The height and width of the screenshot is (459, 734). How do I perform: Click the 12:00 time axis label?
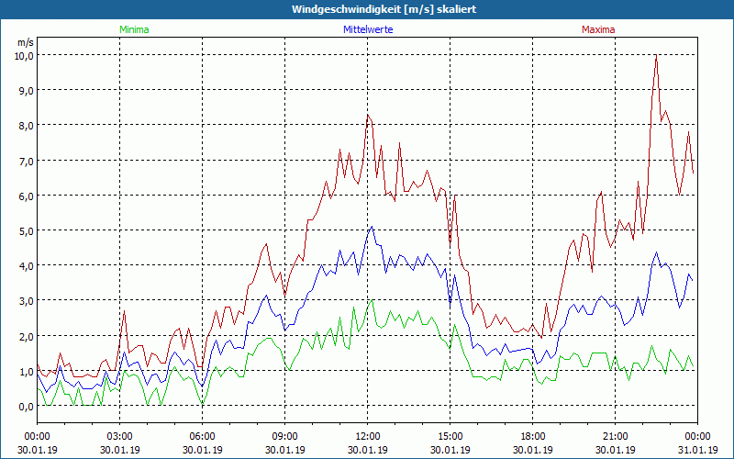coord(368,437)
